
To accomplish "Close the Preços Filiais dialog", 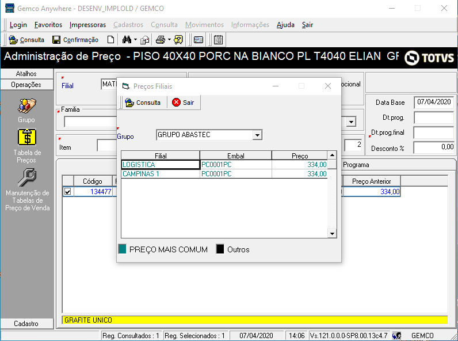I will pos(328,86).
